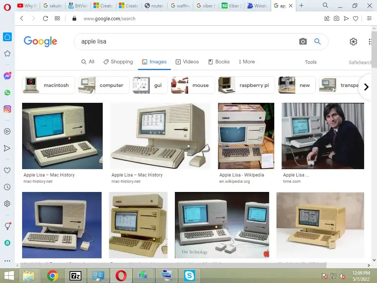The height and width of the screenshot is (283, 377).
Task: Filter by raspberry pi chip
Action: (246, 85)
